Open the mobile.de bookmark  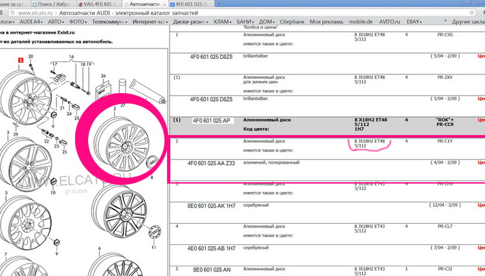361,21
